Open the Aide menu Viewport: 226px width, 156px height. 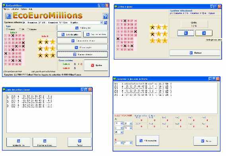[30, 9]
